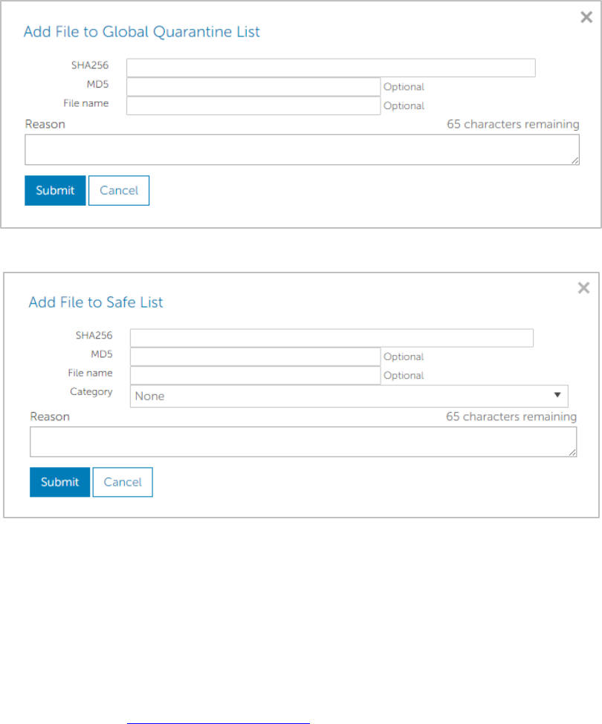Click the SHA256 field in Global Quarantine dialog
The height and width of the screenshot is (724, 602).
coord(331,68)
